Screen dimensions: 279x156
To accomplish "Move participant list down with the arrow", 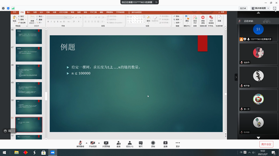I will (259, 137).
